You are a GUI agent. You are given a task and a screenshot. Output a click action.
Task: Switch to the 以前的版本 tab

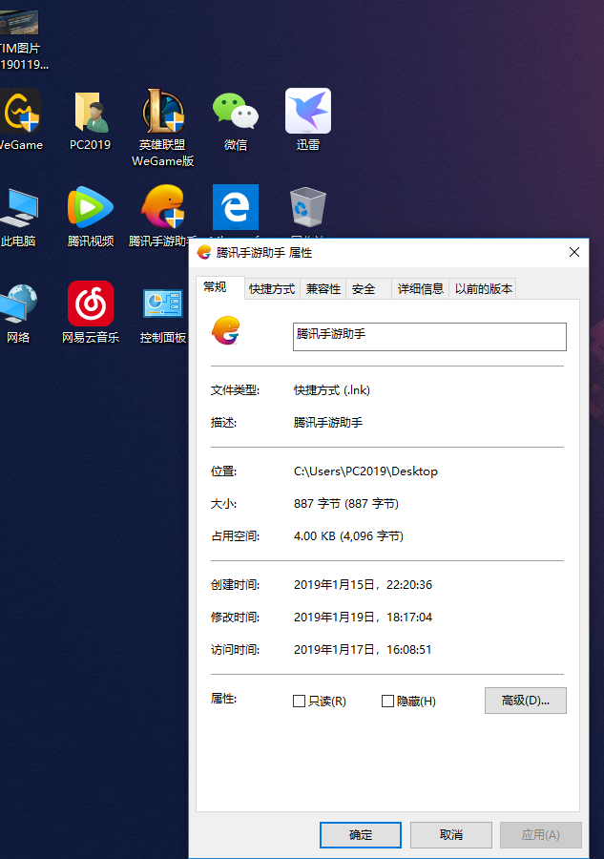[x=484, y=289]
